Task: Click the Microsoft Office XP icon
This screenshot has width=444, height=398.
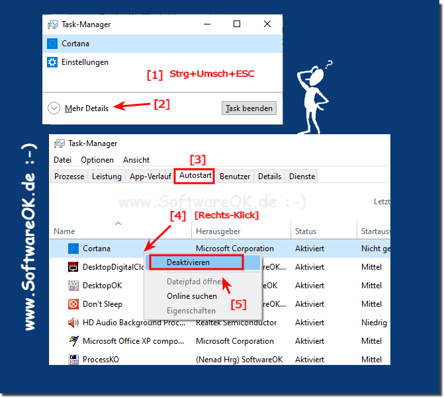Action: click(73, 341)
